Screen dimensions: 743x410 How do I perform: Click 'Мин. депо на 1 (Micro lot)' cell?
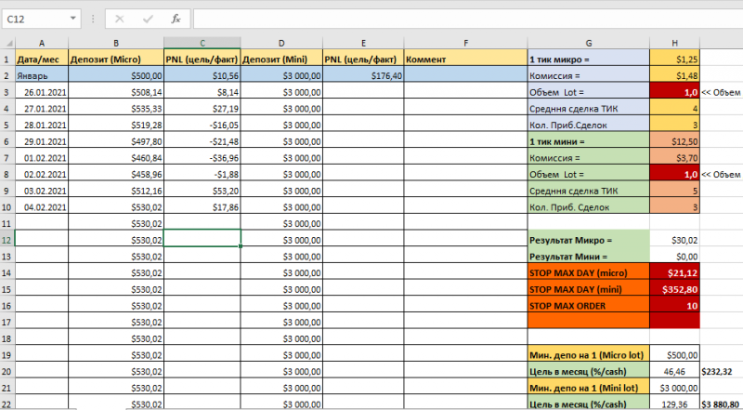[589, 355]
